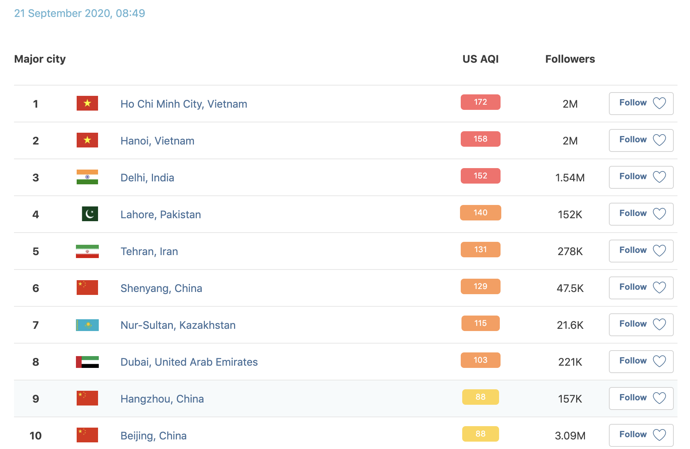Viewport: 690px width, 449px height.
Task: Open the Lahore, Pakistan city link
Action: [x=161, y=215]
